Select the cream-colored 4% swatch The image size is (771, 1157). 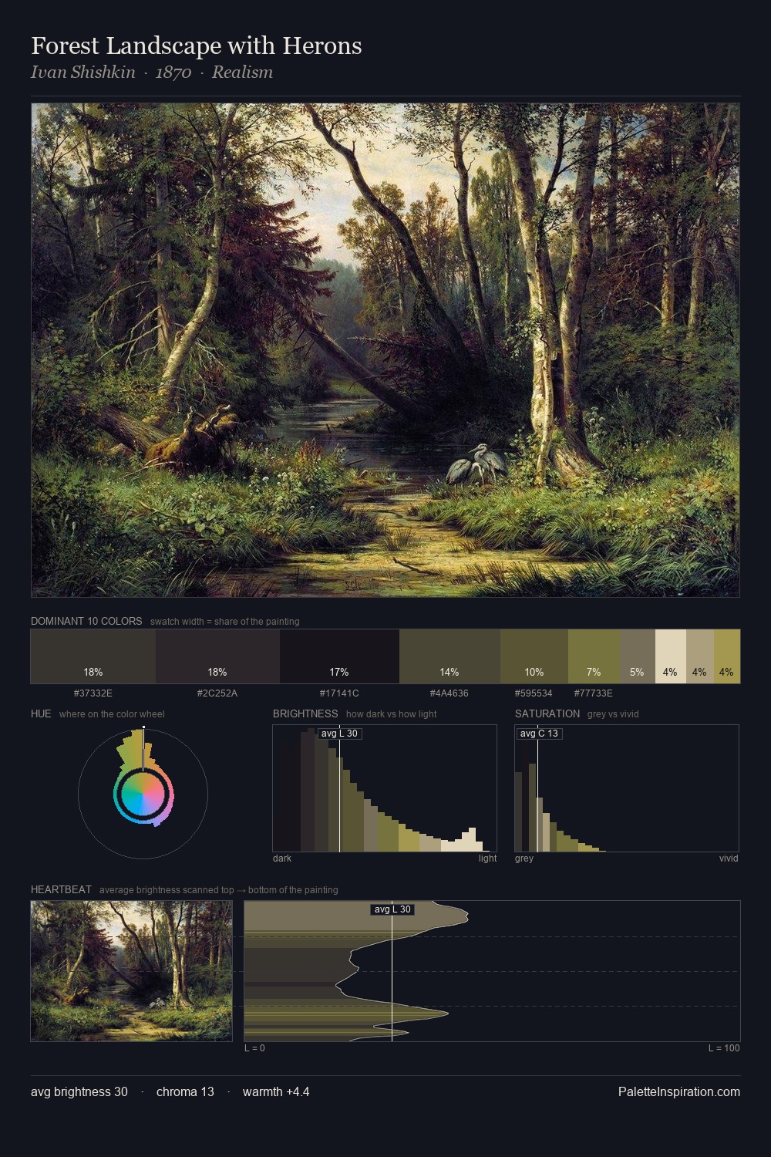tap(670, 656)
